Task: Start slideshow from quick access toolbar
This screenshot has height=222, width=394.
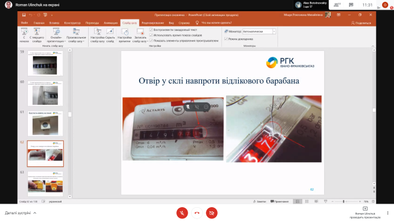Action: point(45,15)
